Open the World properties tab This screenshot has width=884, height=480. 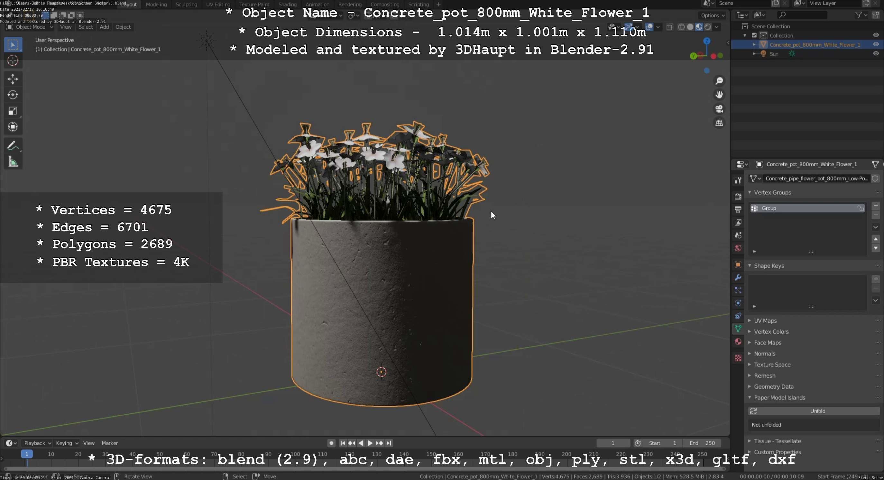pyautogui.click(x=738, y=248)
